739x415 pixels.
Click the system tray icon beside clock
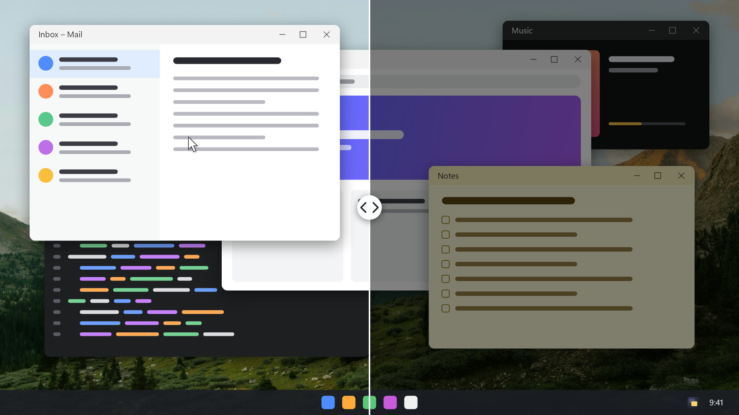693,402
